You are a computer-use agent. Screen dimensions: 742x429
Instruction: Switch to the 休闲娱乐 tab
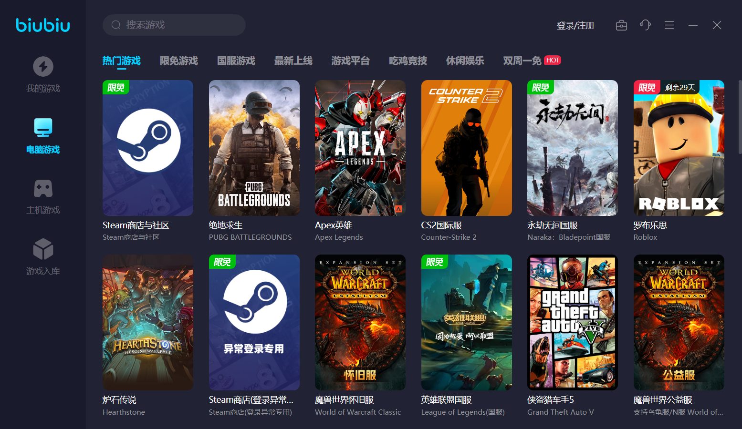tap(465, 61)
